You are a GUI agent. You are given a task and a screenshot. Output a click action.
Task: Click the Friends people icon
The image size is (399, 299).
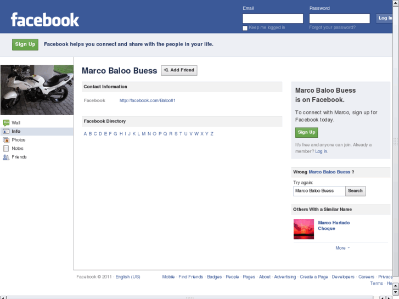(6, 157)
